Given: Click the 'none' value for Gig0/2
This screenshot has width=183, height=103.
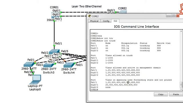Looking at the screenshot, I should (x=108, y=87).
